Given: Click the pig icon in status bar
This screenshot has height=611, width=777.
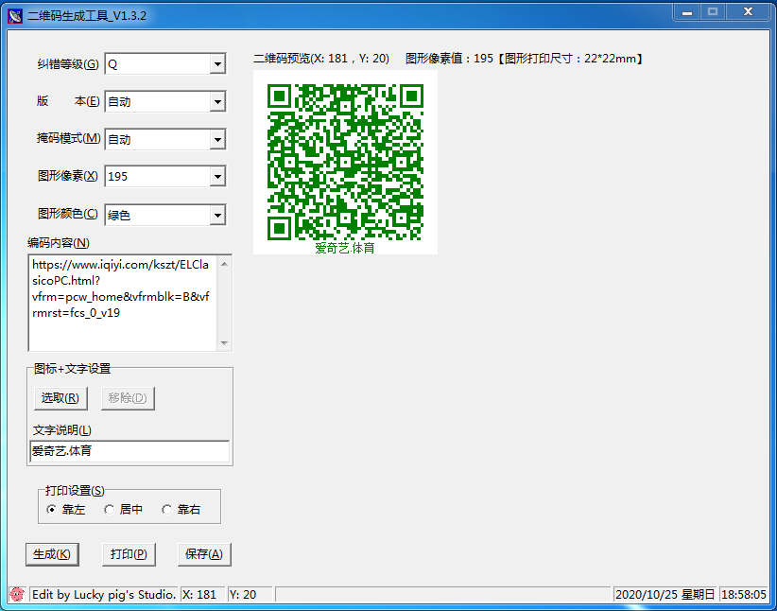Looking at the screenshot, I should [16, 594].
